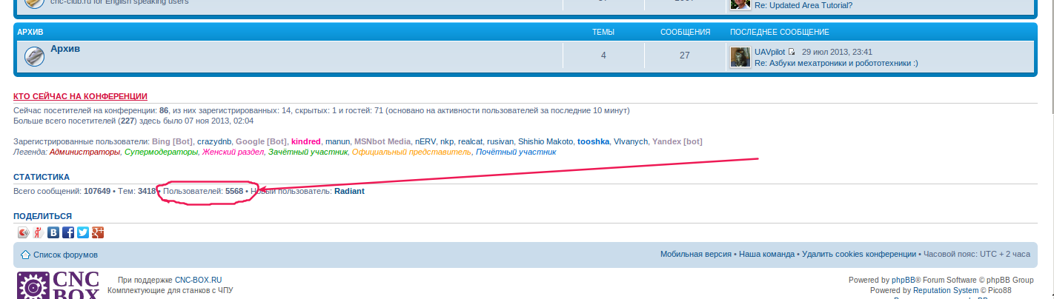
Task: Click the Архив forum status icon
Action: pyautogui.click(x=34, y=56)
